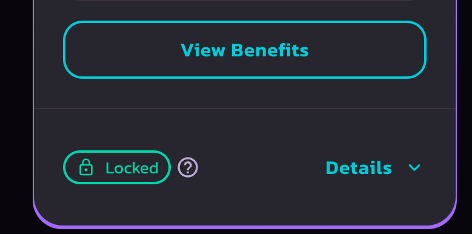Click the lock glyph left of Locked text
472x234 pixels.
86,167
